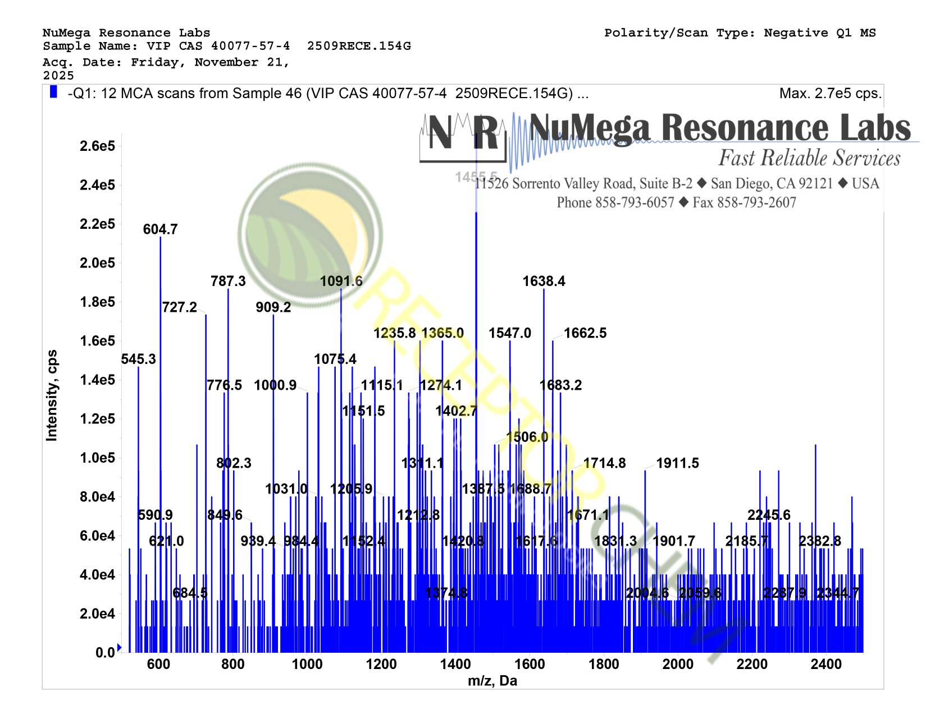Click the green circular watermark logo
This screenshot has height=715, width=926.
pyautogui.click(x=311, y=234)
